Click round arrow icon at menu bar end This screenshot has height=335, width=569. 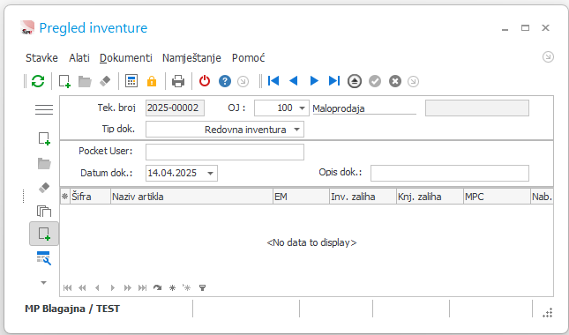coord(548,57)
